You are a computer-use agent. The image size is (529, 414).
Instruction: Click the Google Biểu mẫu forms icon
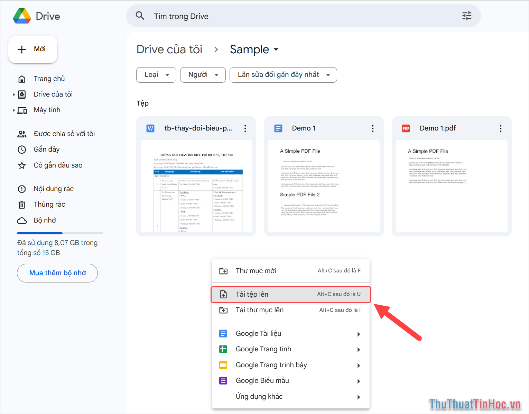(223, 381)
